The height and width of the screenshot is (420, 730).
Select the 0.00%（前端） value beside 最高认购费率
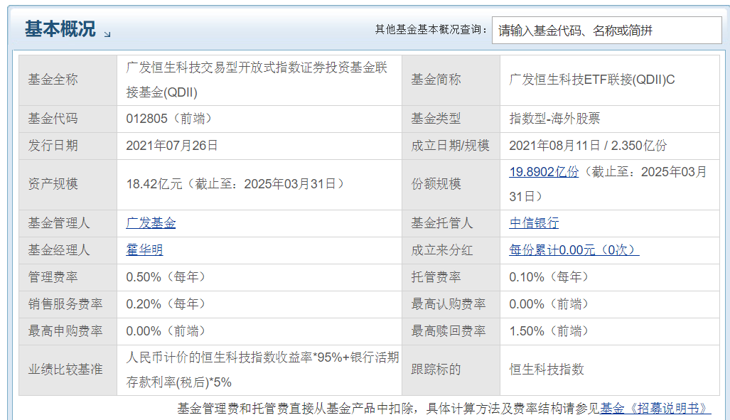(549, 304)
